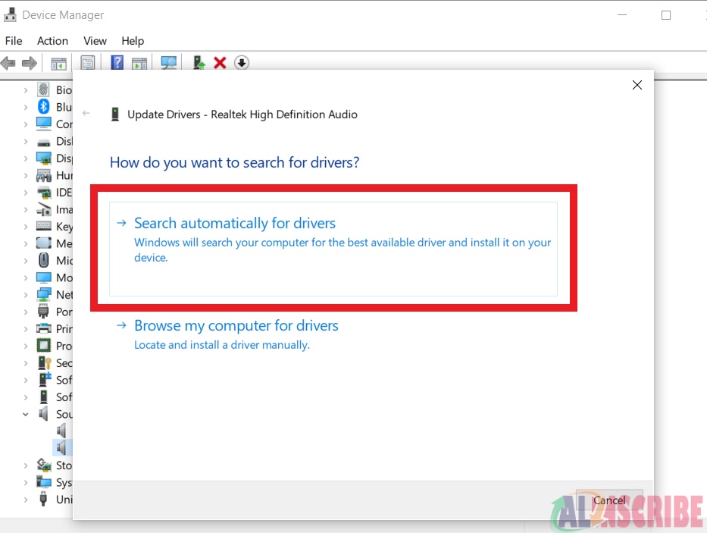The image size is (707, 533).
Task: Select the Mice category icon
Action: click(x=44, y=260)
